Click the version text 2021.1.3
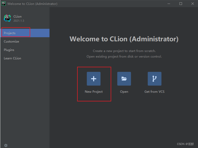The height and width of the screenshot is (148, 198). pos(19,21)
